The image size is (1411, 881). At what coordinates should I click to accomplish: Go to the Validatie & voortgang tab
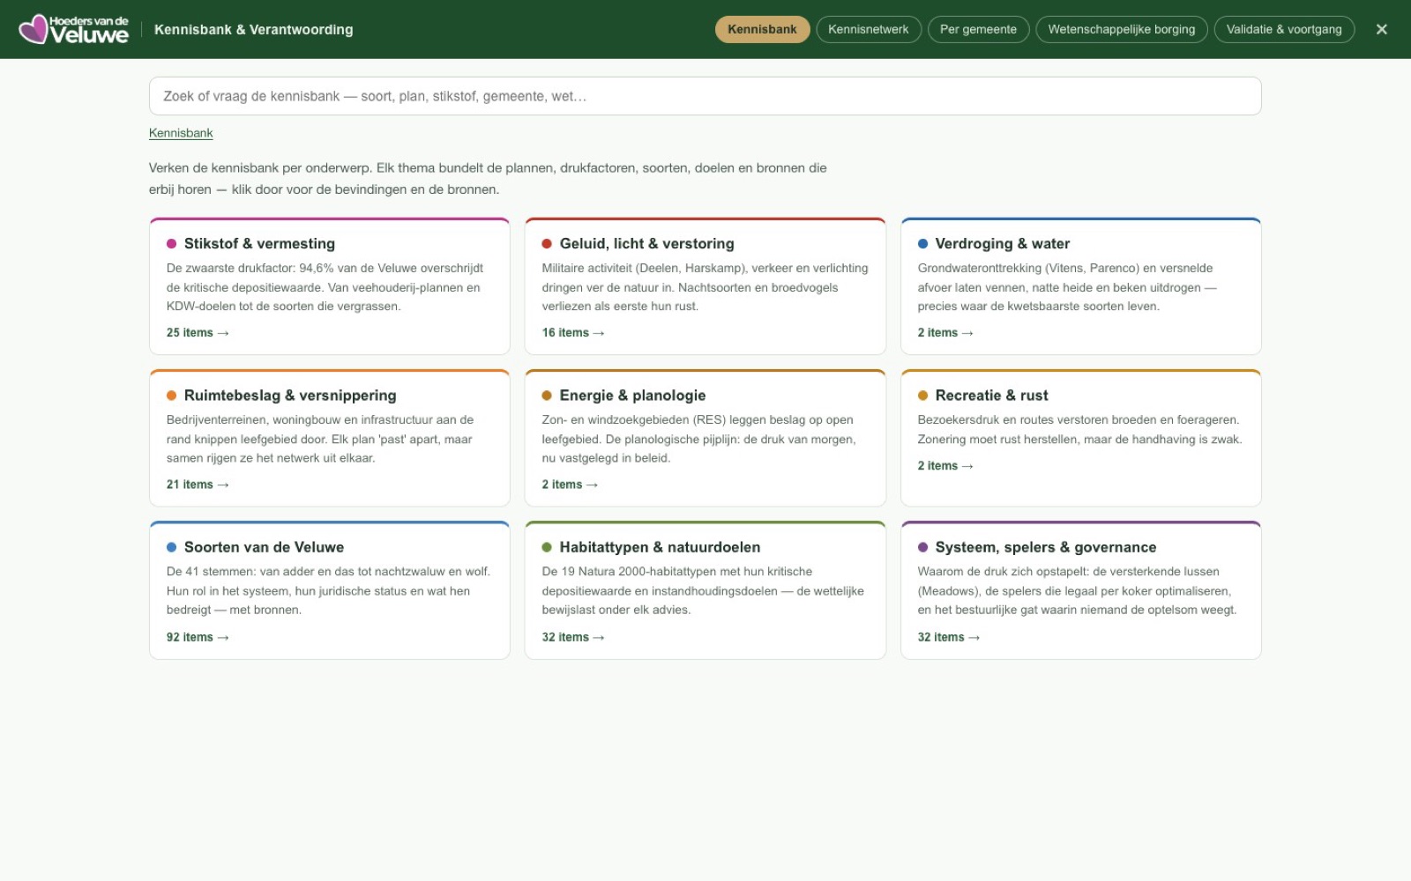coord(1284,29)
